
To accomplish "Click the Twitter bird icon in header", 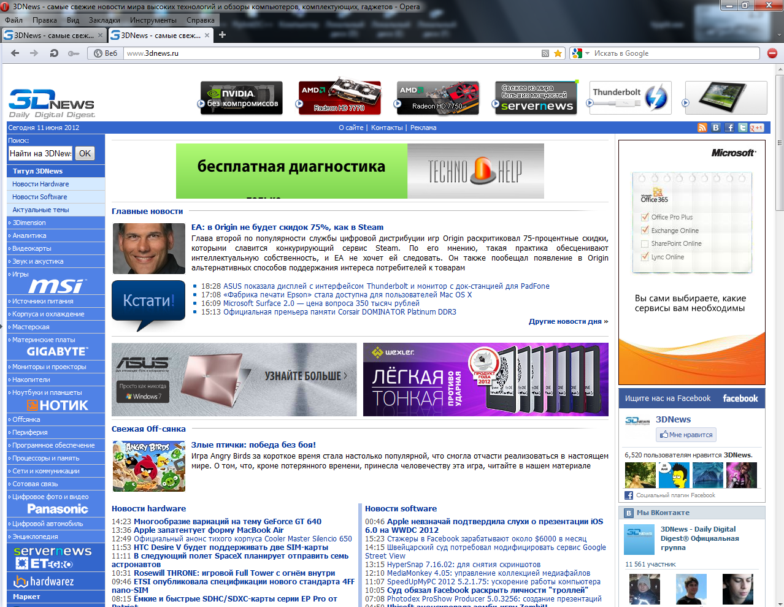I will coord(743,128).
